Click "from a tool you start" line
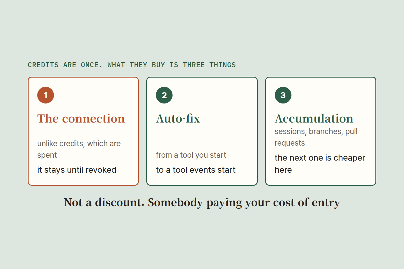 191,155
